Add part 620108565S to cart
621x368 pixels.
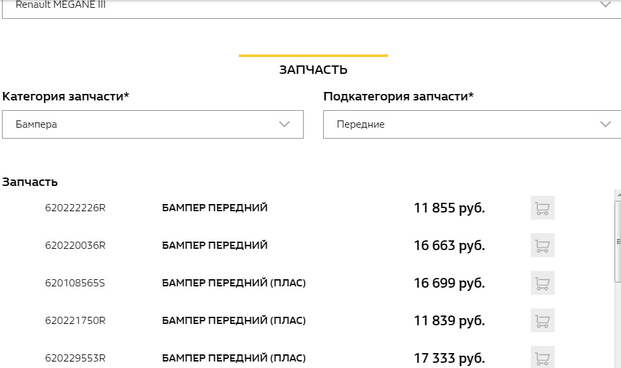[542, 282]
